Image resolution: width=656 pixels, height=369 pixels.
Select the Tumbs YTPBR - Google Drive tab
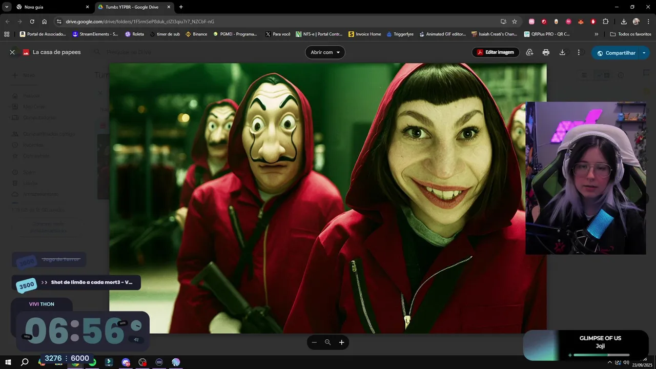coord(134,7)
